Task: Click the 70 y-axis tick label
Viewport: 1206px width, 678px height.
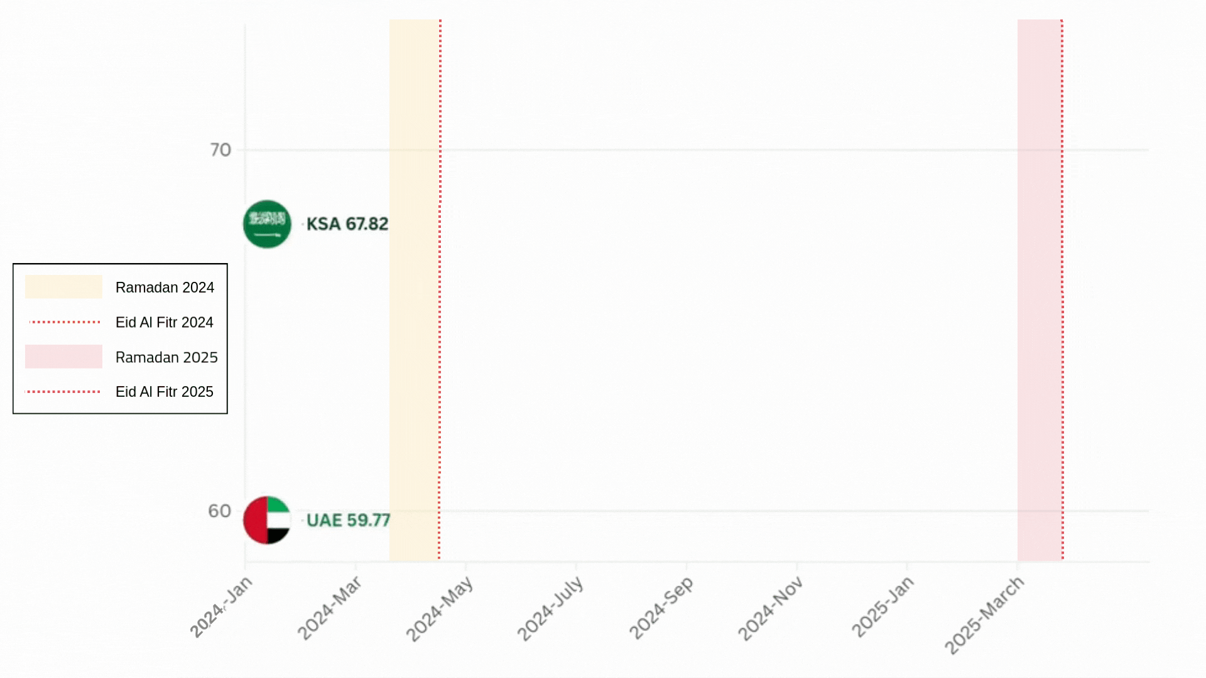Action: point(220,150)
